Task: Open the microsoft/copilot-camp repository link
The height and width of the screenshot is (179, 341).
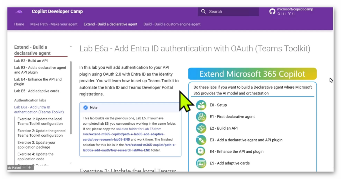Action: click(x=295, y=9)
